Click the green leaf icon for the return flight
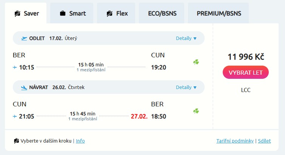This screenshot has width=285, height=155. pyautogui.click(x=196, y=111)
